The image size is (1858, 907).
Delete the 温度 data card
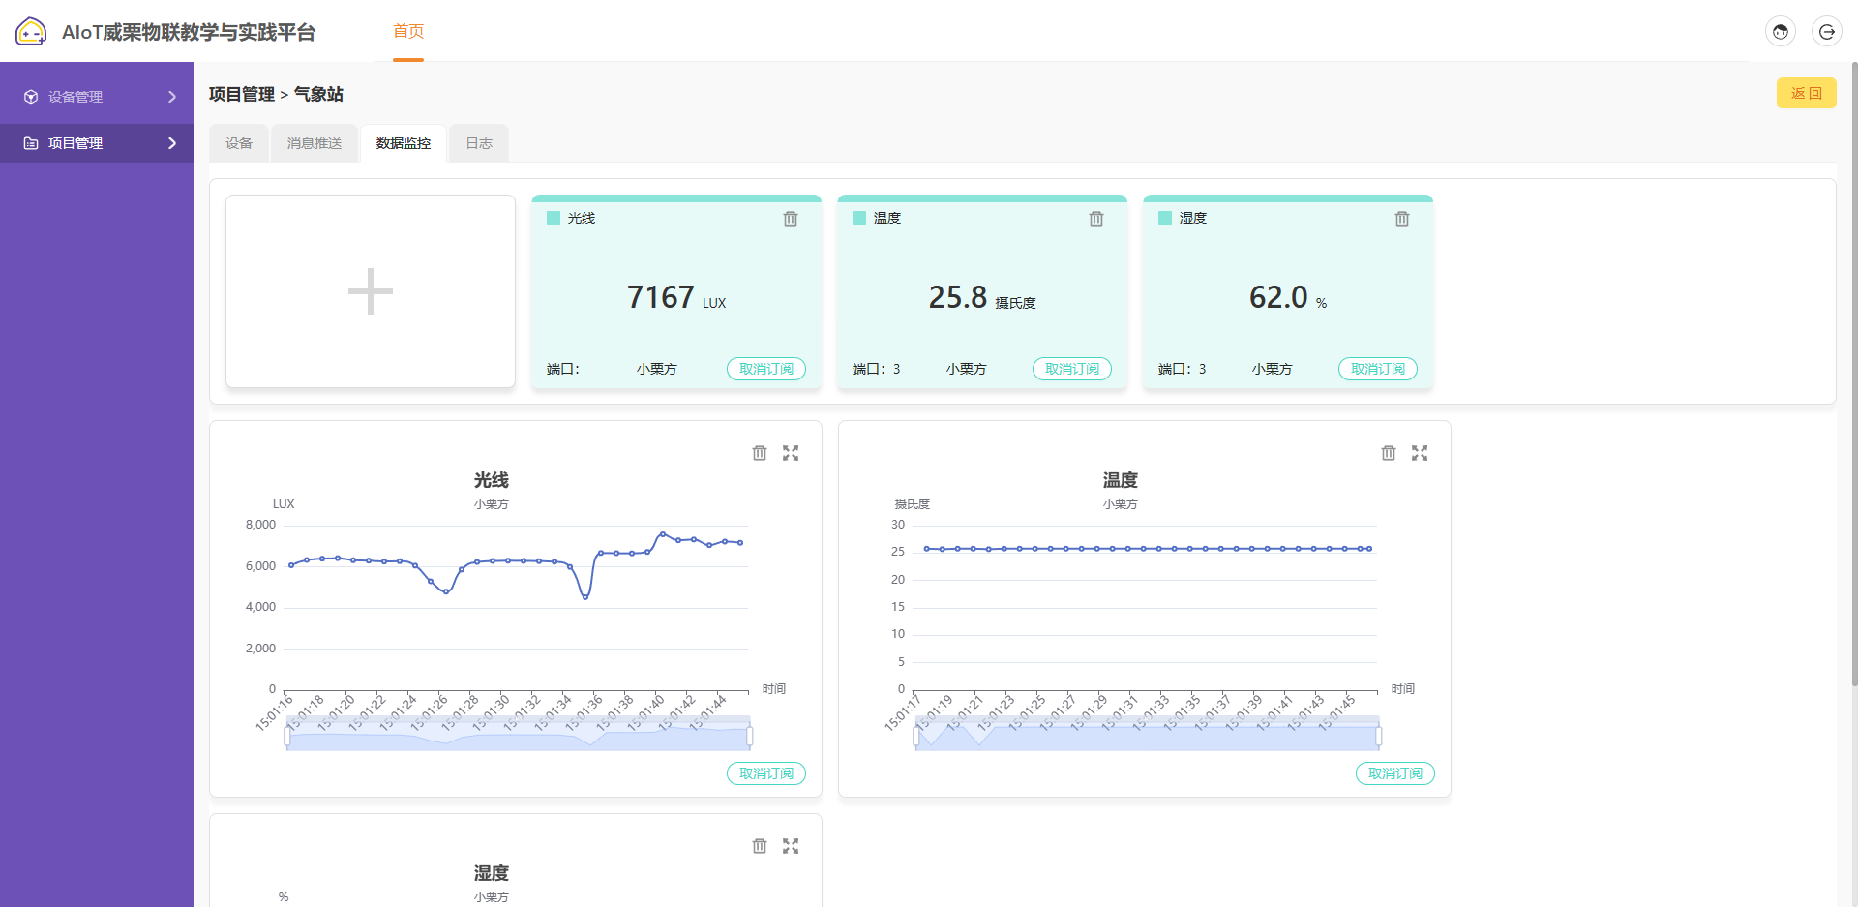tap(1096, 219)
